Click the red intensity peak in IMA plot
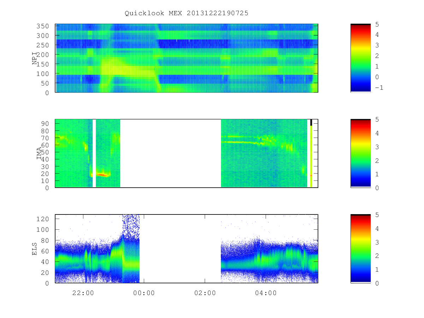The image size is (424, 318). (102, 175)
